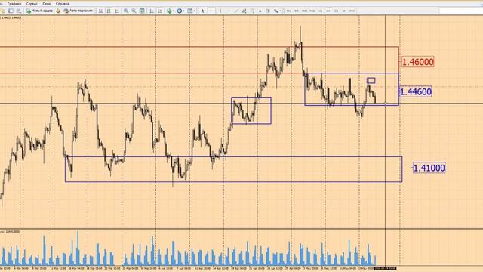The image size is (483, 272).
Task: Open MetaEditor from the gold icon
Action: pos(58,11)
